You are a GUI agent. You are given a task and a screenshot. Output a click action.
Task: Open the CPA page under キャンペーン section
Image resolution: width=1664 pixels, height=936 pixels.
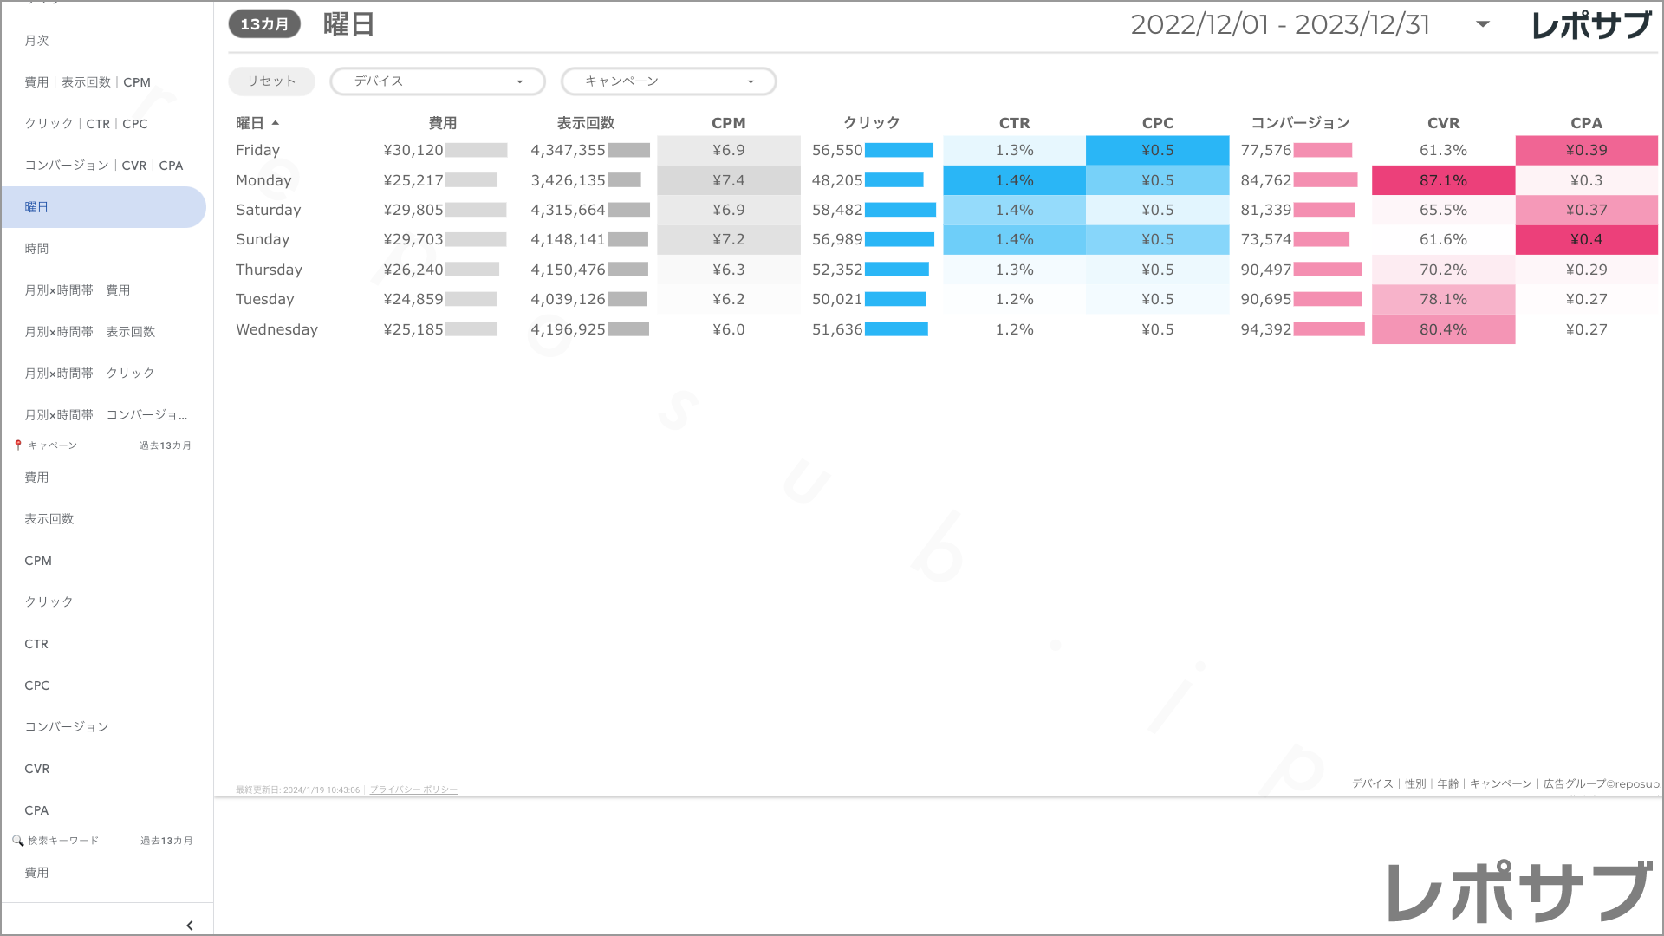pos(36,810)
